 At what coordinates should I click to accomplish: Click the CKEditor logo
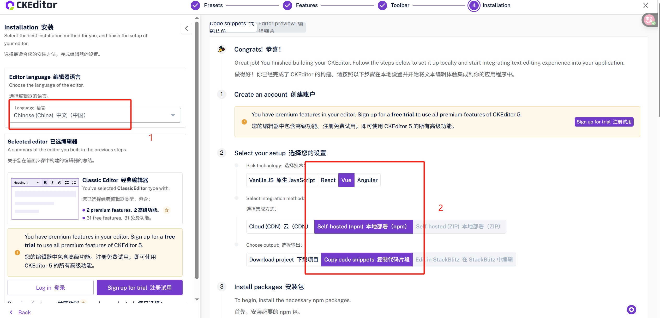[31, 5]
